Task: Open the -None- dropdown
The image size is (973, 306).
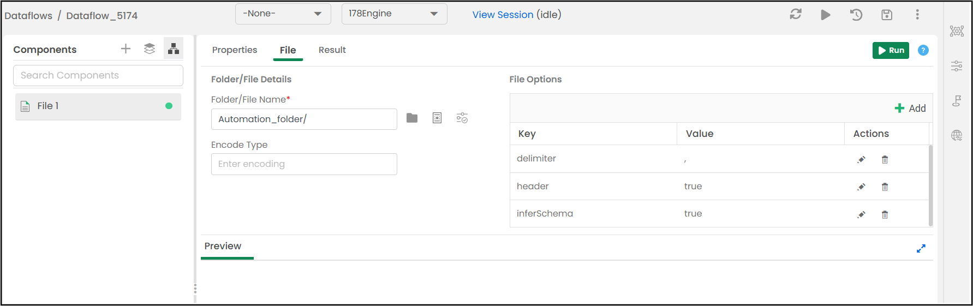Action: [283, 14]
